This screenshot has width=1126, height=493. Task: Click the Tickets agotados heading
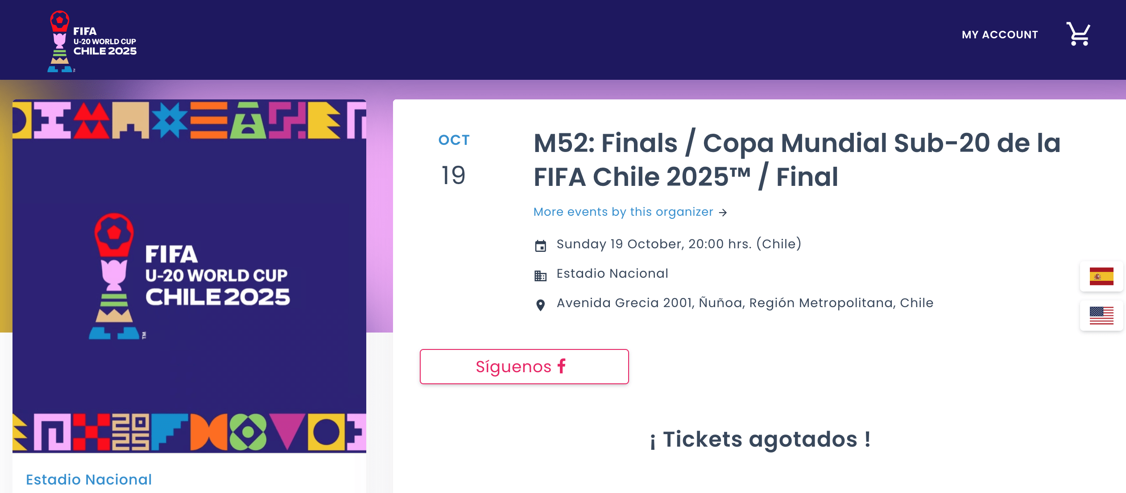click(760, 440)
